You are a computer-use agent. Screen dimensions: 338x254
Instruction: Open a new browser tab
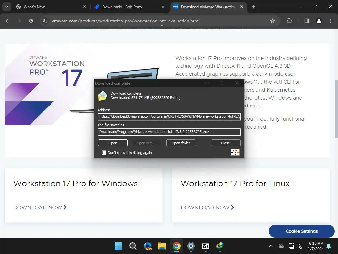coord(253,7)
